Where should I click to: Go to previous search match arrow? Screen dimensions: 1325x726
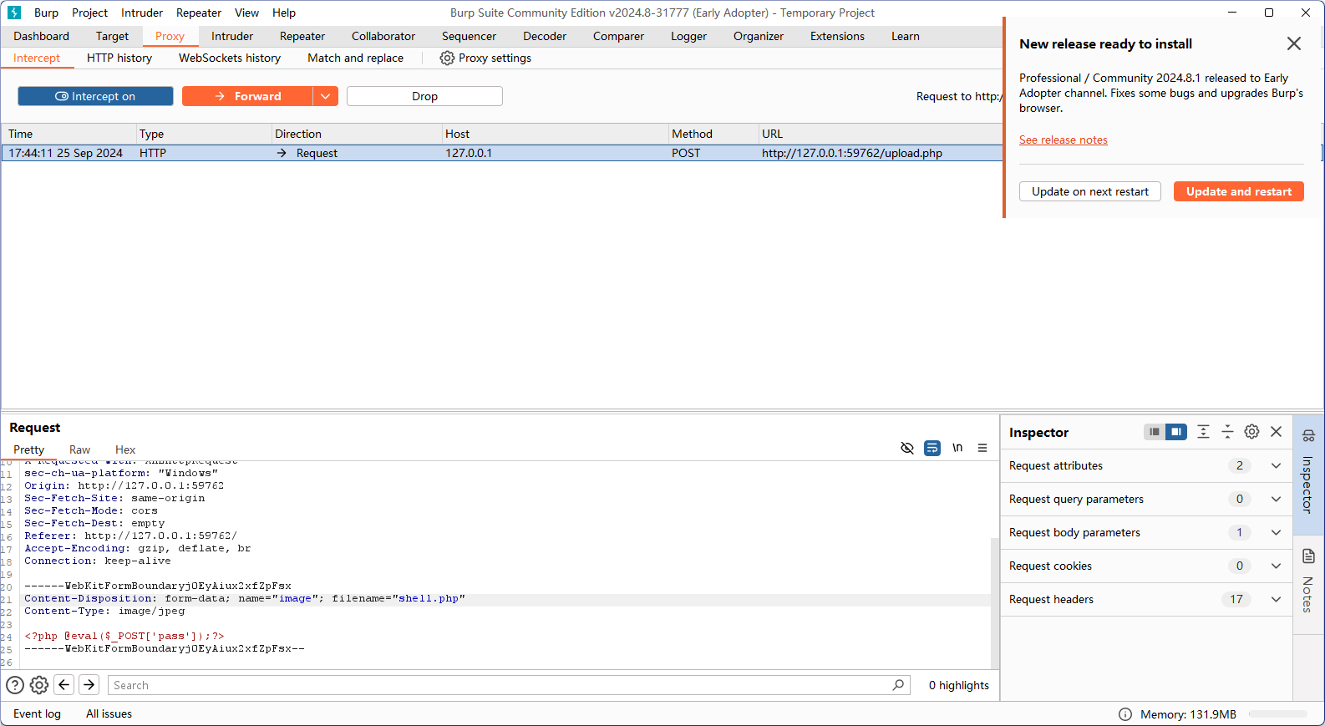click(64, 685)
